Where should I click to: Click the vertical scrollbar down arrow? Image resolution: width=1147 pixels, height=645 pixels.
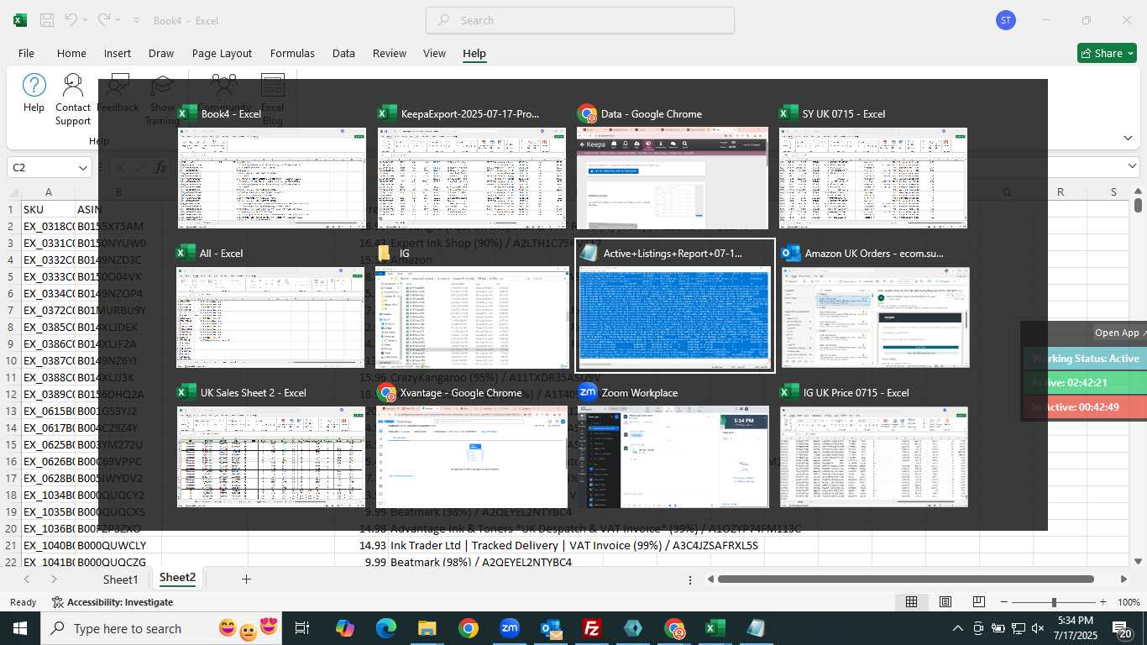click(1138, 561)
